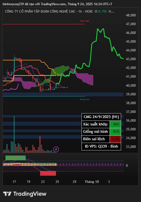The height and width of the screenshot is (202, 141).
Task: Click the CMC company symbol title
Action: point(40,11)
